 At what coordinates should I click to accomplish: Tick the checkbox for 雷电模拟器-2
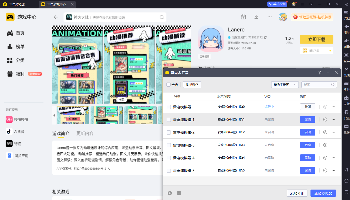click(169, 132)
